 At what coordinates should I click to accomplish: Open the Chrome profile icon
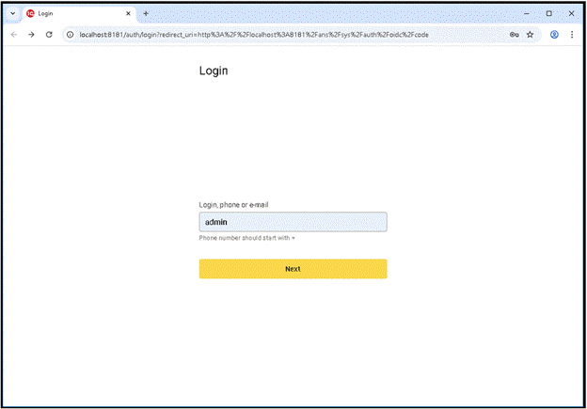pyautogui.click(x=554, y=35)
